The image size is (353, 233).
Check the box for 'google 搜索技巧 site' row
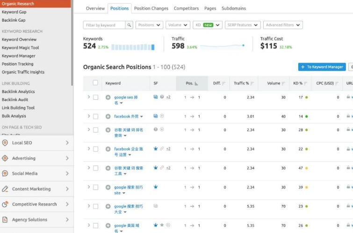point(96,188)
